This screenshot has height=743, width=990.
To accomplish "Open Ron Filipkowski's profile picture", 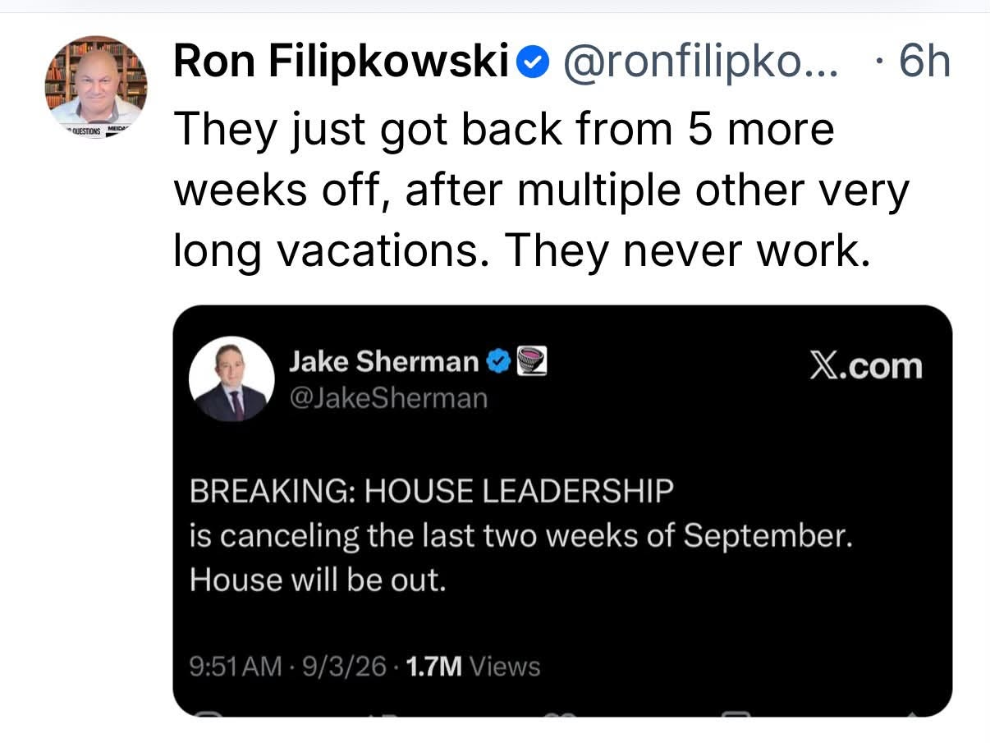I will 96,87.
